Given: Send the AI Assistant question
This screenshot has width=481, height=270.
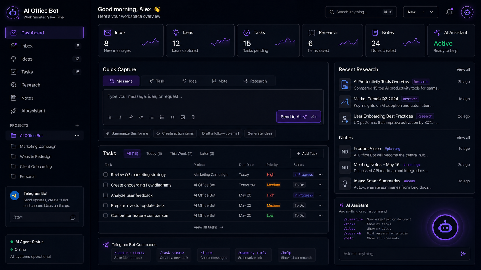Looking at the screenshot, I should click(463, 254).
